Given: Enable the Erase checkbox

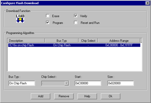Looking at the screenshot, I should coord(47,16).
